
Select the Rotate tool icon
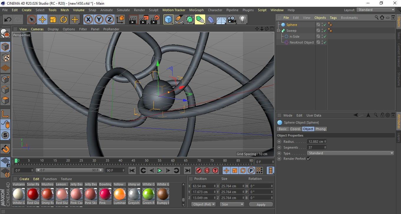(x=64, y=20)
